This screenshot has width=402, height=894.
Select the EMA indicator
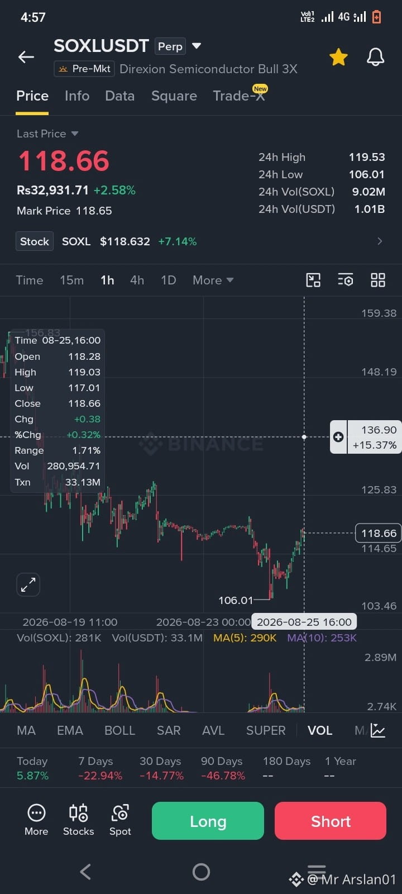point(70,730)
